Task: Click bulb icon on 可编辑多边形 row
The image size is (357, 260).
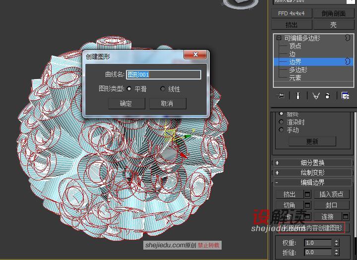Action: [x=348, y=38]
